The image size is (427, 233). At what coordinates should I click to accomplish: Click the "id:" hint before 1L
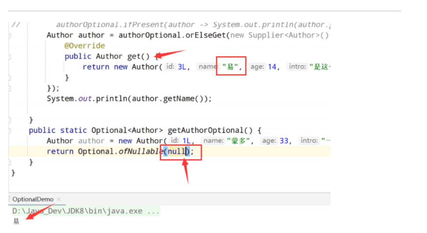point(175,141)
